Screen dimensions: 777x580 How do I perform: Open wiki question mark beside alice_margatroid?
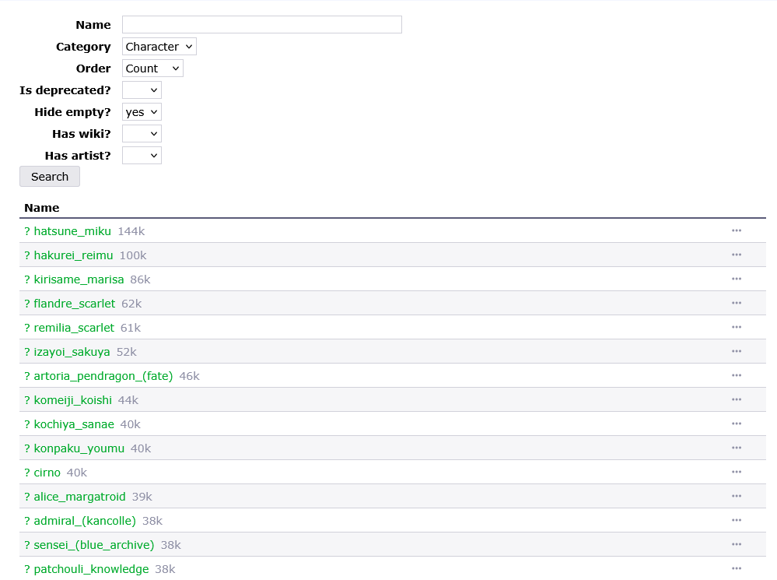click(27, 497)
